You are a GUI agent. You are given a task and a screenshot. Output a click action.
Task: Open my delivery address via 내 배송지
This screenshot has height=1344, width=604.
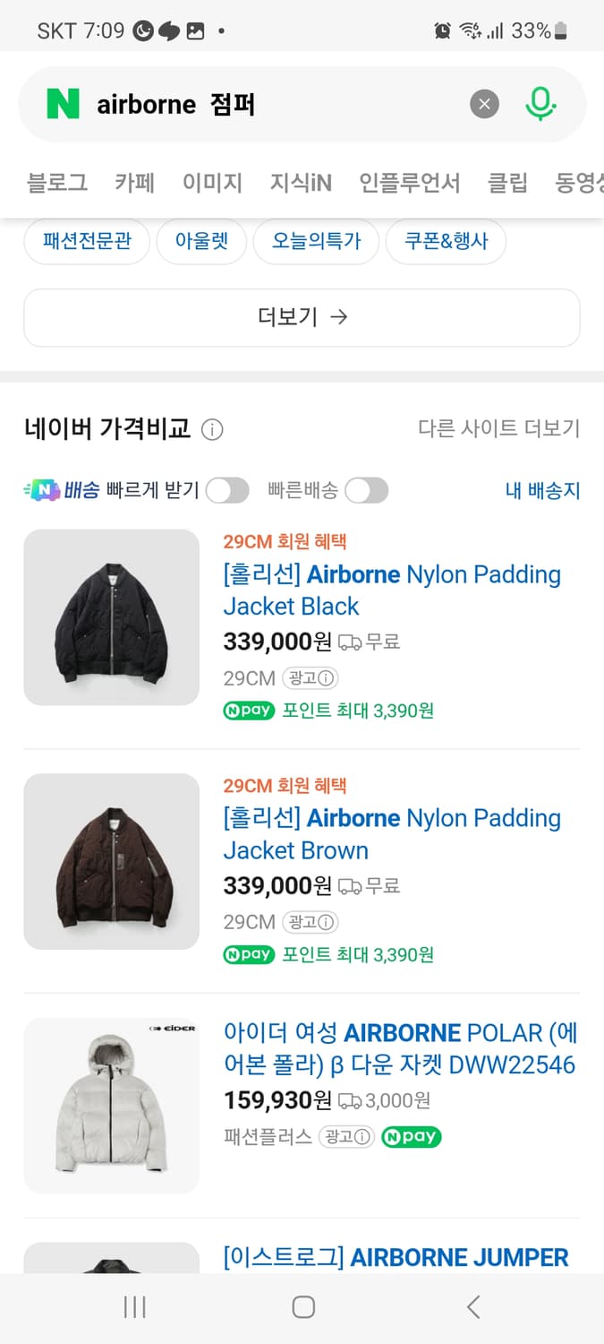coord(542,491)
